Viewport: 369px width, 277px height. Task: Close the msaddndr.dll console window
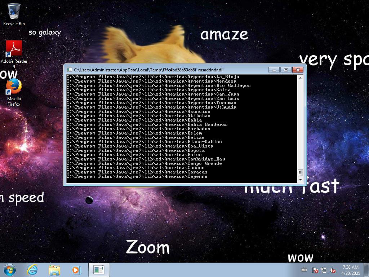coord(298,70)
